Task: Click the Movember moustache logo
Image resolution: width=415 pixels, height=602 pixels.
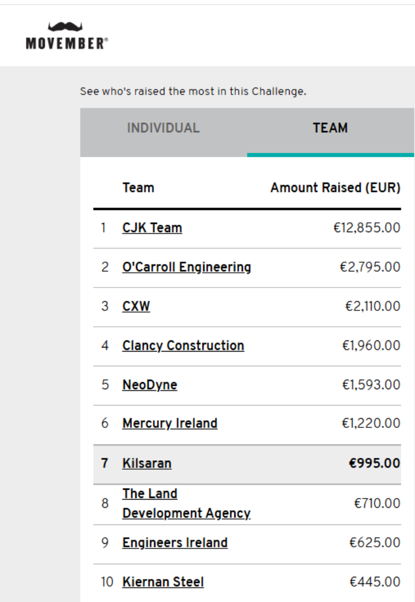Action: 65,27
